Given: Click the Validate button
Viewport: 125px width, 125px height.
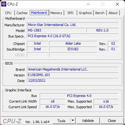Looking at the screenshot, I should 88,121.
